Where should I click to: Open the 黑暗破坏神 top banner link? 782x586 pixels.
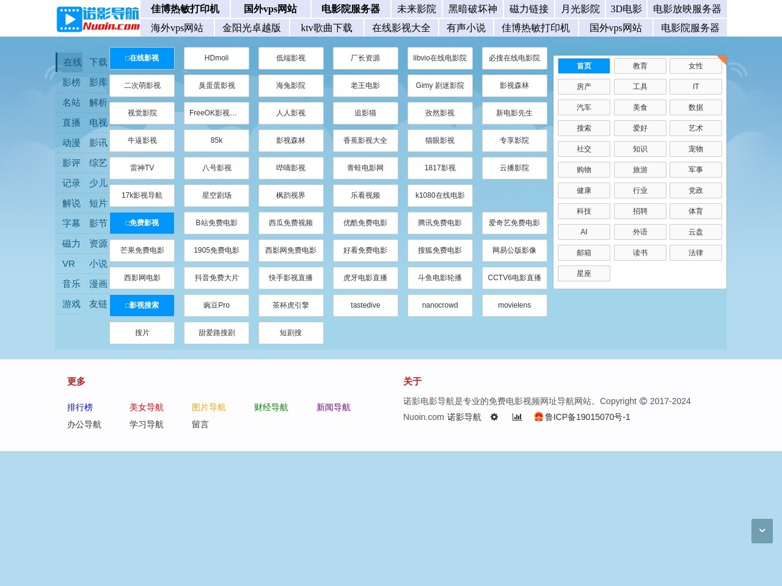tap(473, 9)
